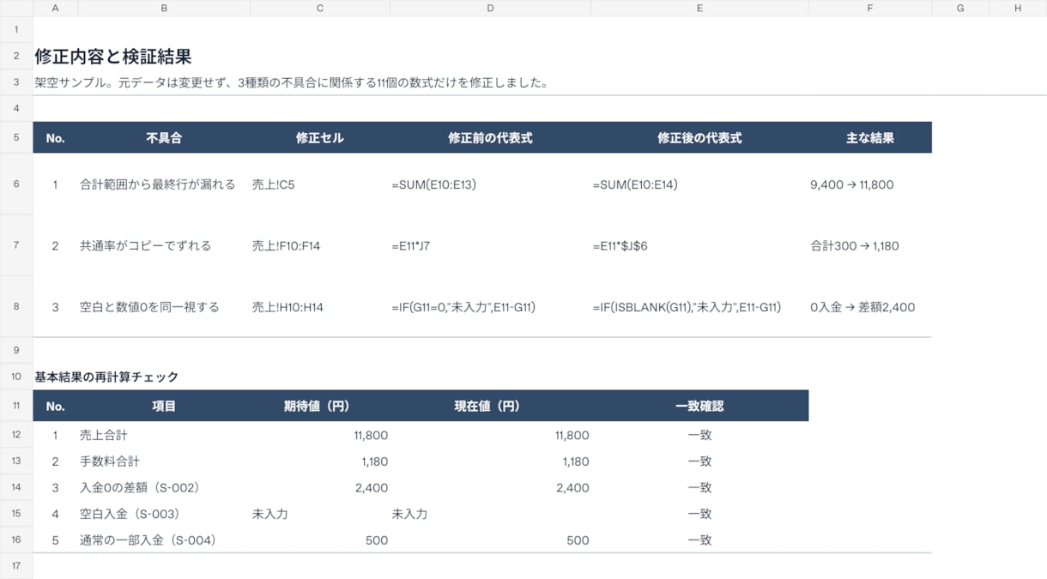Select cell 売上!C5
The image size is (1047, 579).
[320, 184]
